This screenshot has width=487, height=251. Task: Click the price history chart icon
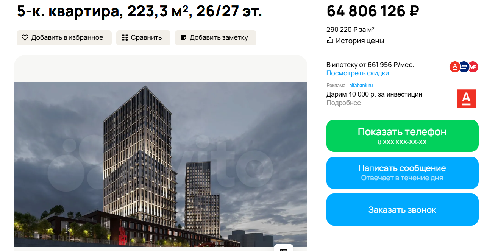(x=330, y=41)
